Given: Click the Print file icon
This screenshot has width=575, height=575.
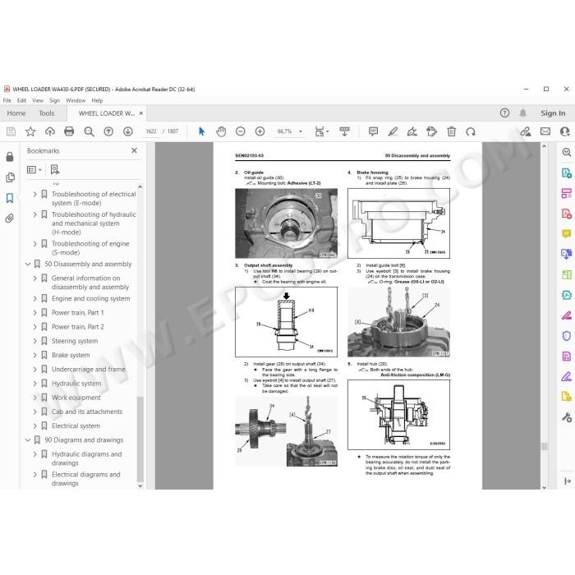Looking at the screenshot, I should coord(69,131).
